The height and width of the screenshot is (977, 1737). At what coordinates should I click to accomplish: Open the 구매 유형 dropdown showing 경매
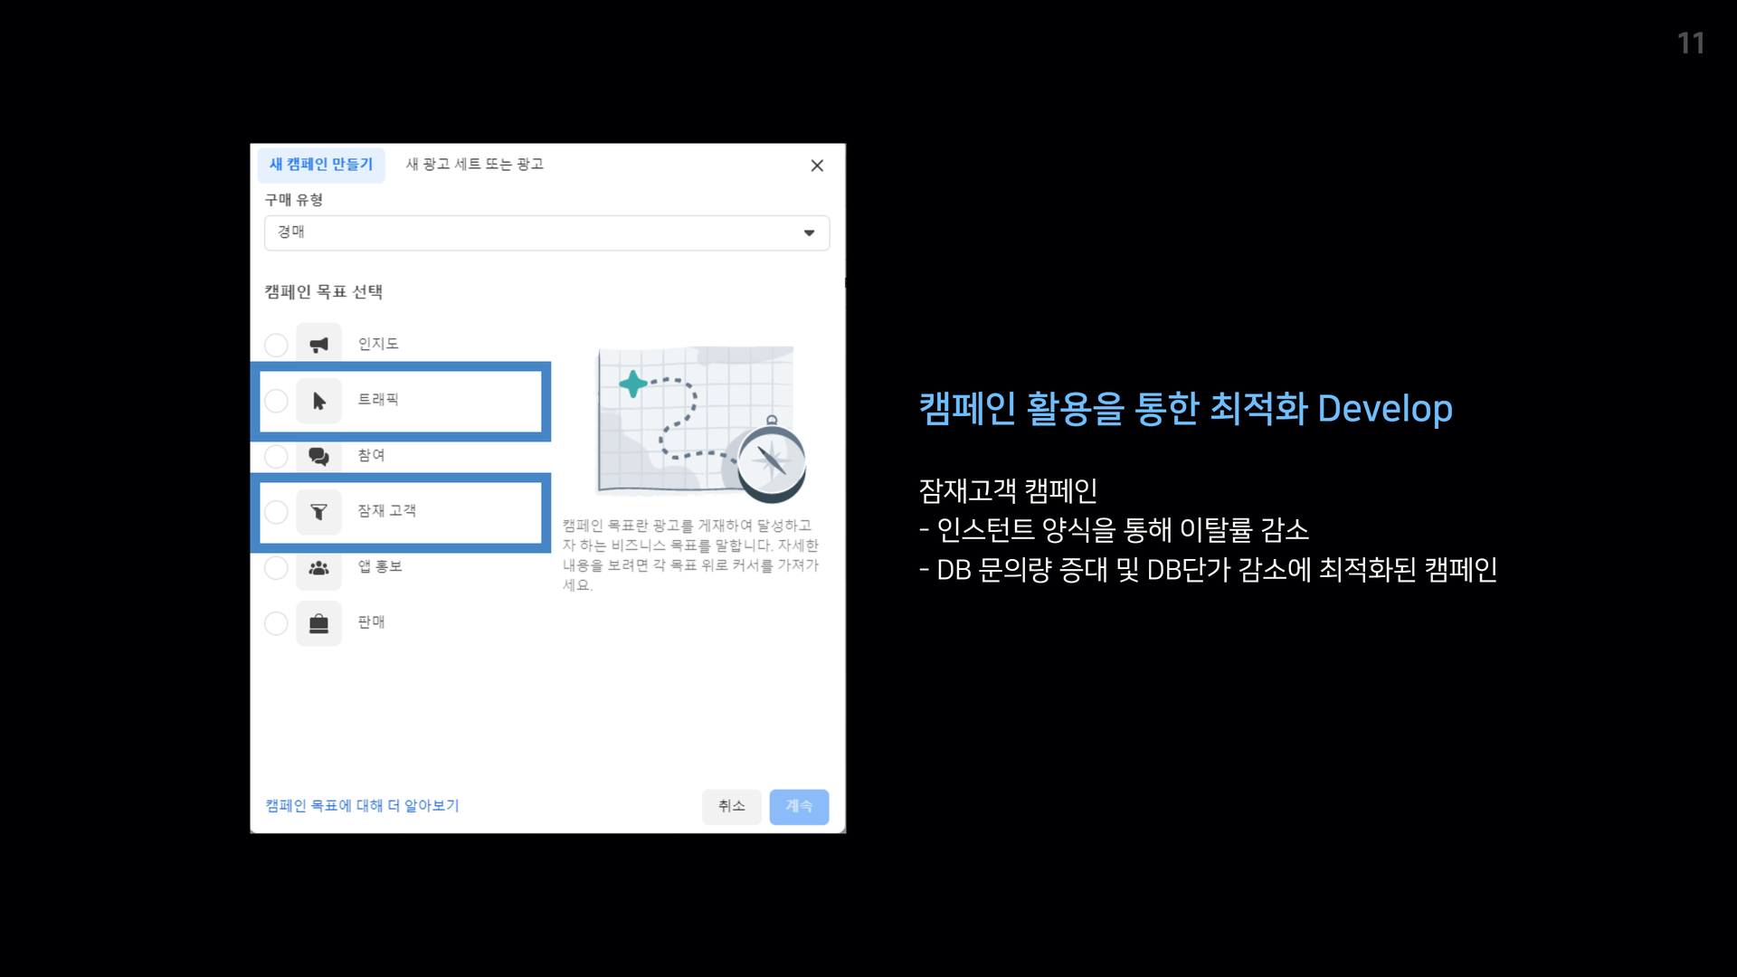coord(546,232)
